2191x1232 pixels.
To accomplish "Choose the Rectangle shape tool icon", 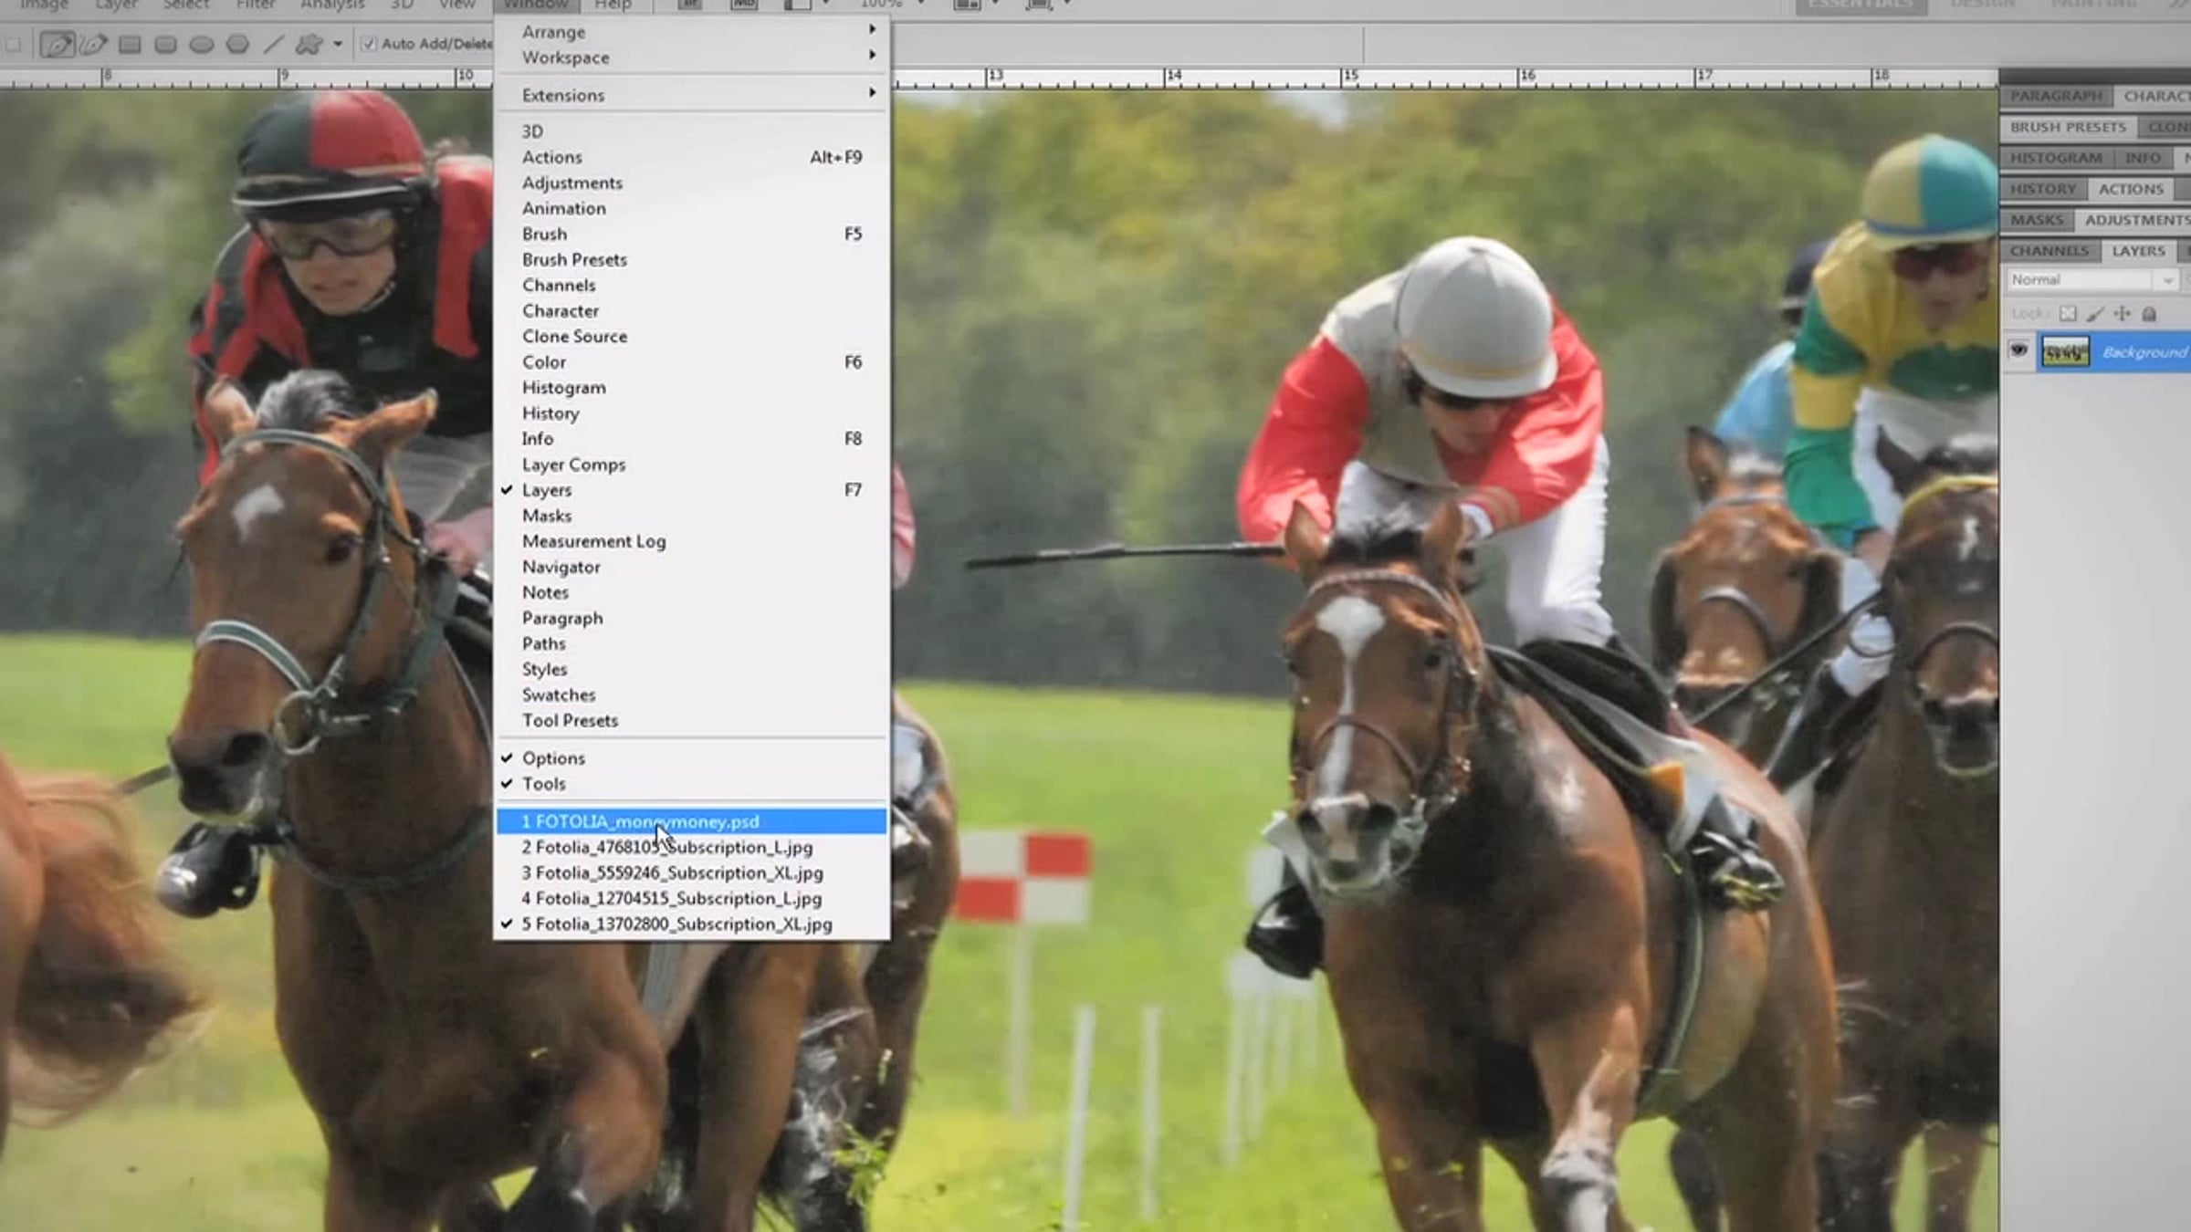I will point(130,44).
